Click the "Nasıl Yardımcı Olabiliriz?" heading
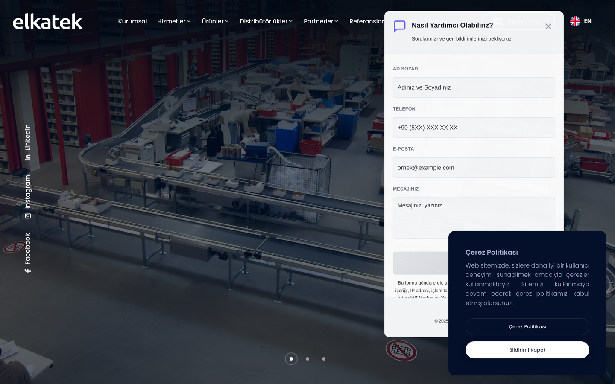Viewport: 615px width, 384px height. pyautogui.click(x=452, y=25)
